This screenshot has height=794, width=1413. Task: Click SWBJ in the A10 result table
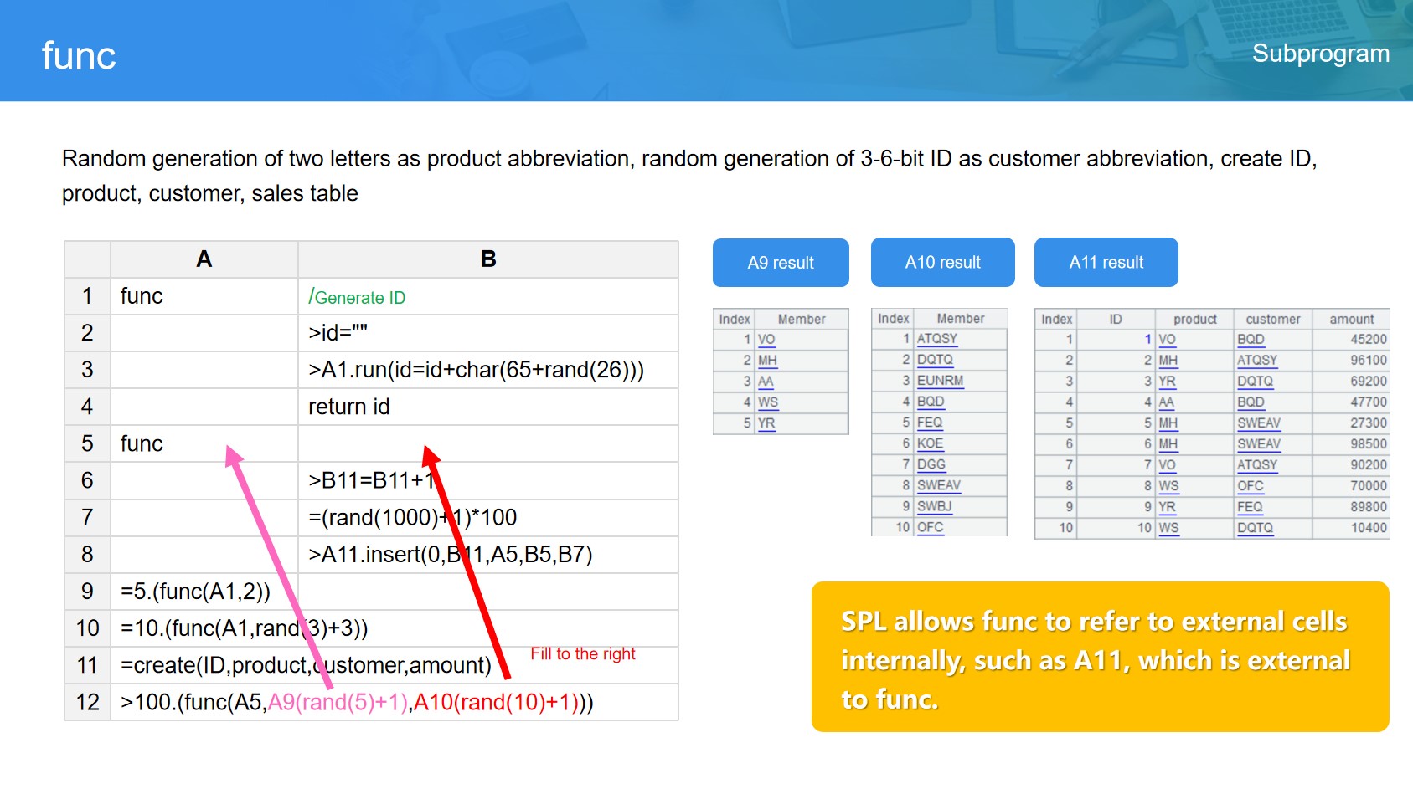tap(934, 506)
